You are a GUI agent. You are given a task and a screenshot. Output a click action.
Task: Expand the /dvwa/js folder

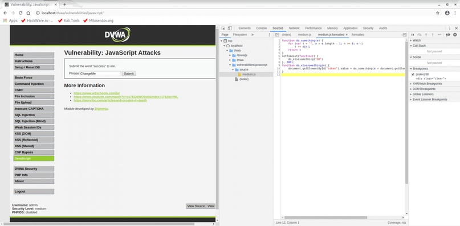point(230,55)
